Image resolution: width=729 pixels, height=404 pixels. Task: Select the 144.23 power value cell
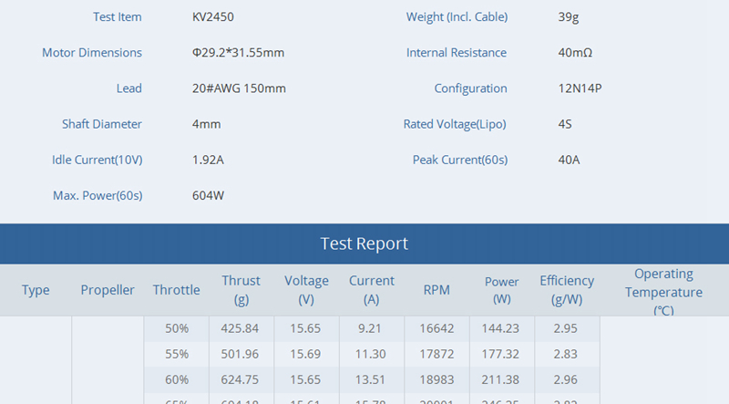tap(501, 328)
